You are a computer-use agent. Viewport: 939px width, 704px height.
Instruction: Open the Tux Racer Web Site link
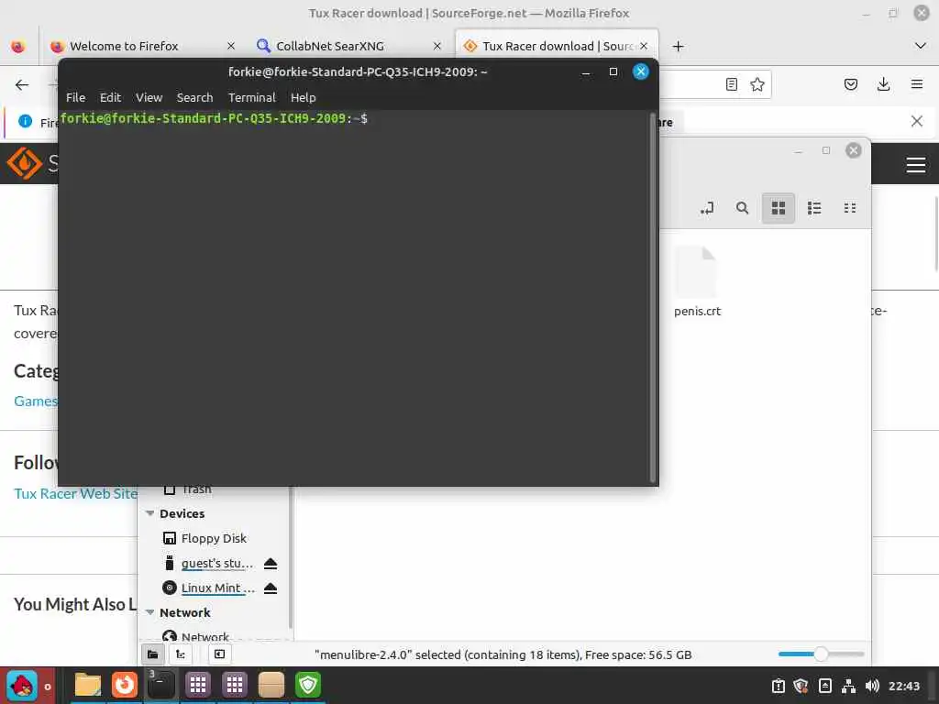click(x=75, y=494)
